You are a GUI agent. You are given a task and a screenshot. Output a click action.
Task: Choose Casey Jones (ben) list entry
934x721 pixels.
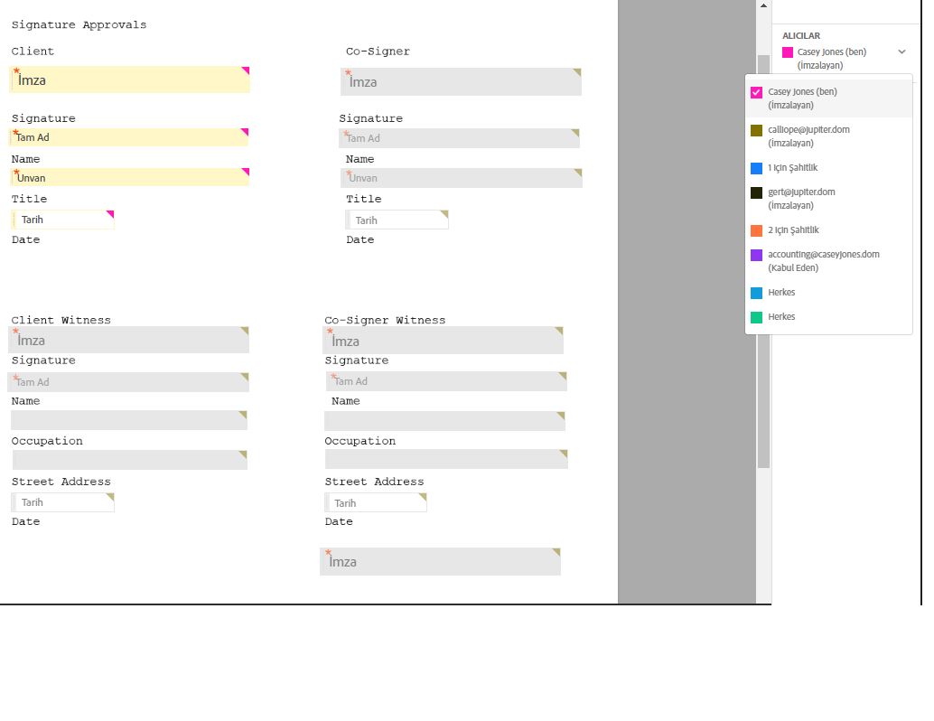click(x=828, y=98)
